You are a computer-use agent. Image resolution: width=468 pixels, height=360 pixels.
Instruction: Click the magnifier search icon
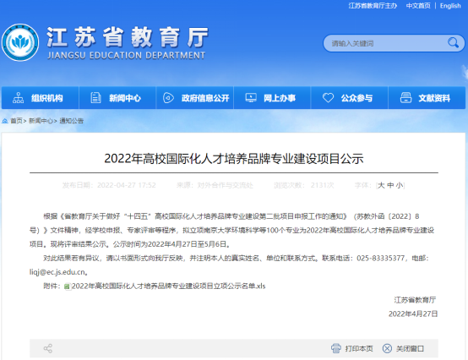[453, 43]
